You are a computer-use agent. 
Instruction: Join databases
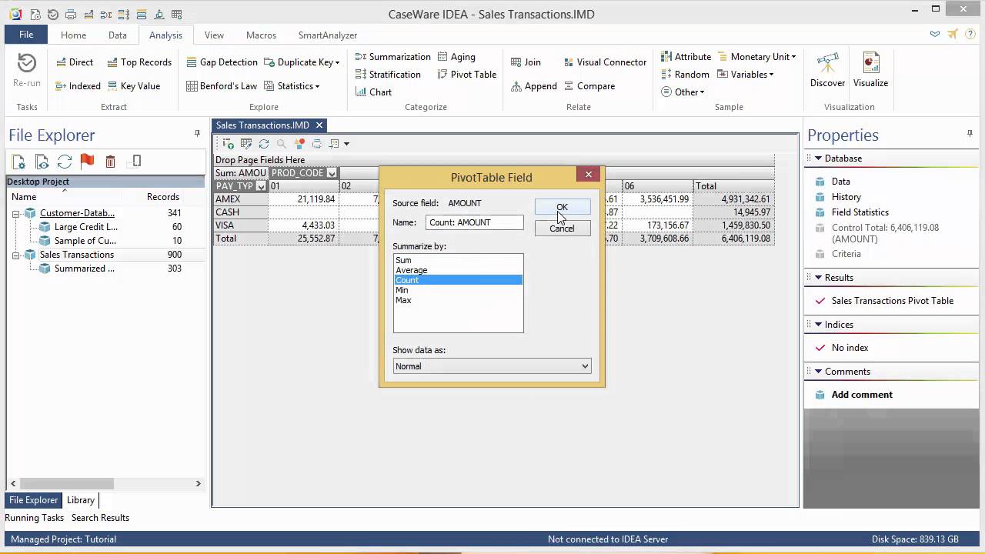tap(526, 62)
